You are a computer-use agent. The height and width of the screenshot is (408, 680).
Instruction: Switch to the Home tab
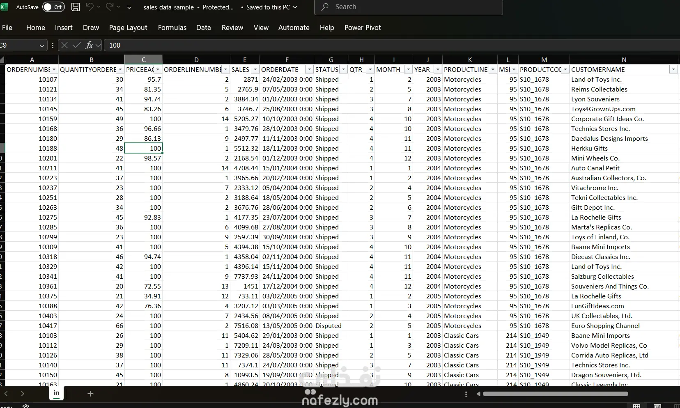click(x=36, y=28)
